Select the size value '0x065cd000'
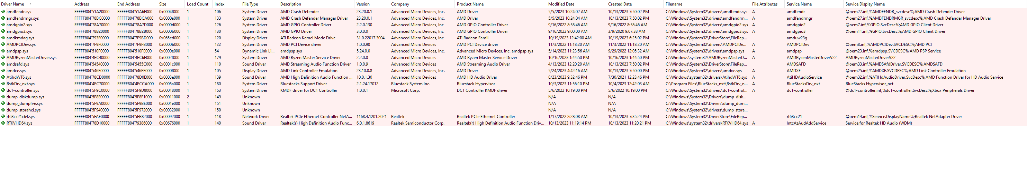The image size is (1027, 196). [x=170, y=38]
